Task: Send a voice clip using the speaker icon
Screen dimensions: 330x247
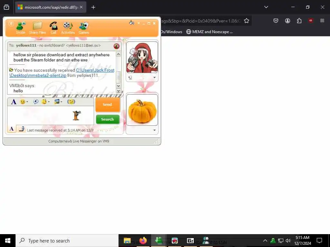Action: 36,102
